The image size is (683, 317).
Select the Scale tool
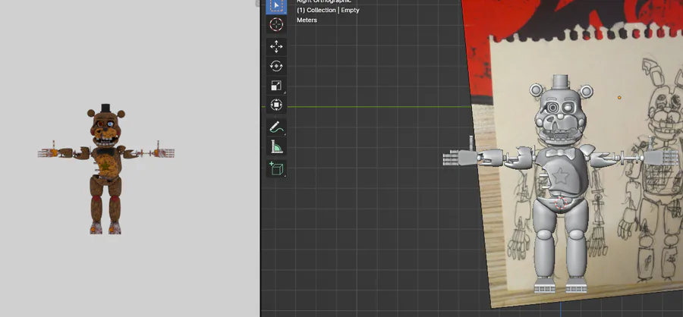(276, 86)
